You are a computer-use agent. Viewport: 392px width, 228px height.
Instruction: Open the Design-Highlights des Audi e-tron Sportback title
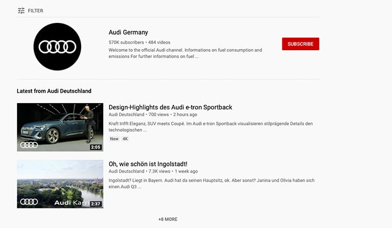[170, 107]
